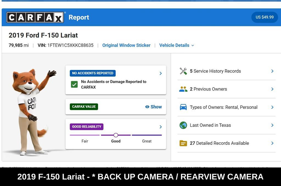
Task: Click the BACK UP CAMERA caption banner
Action: (x=140, y=177)
